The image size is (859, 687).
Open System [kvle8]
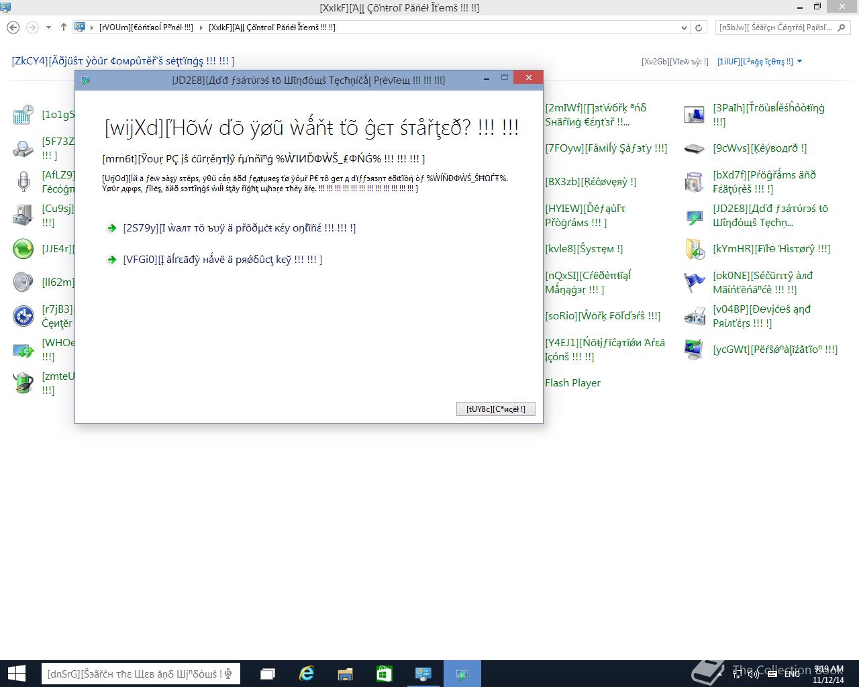coord(584,249)
